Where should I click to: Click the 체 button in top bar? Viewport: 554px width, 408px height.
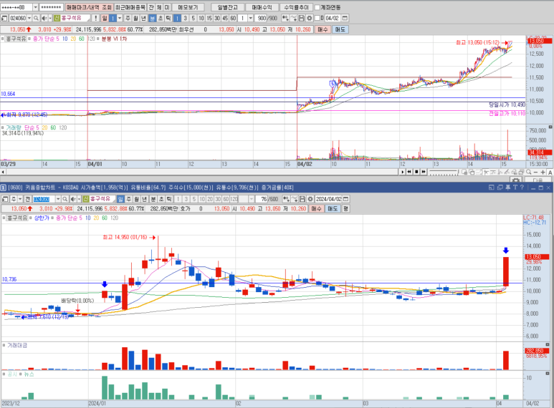click(x=159, y=7)
